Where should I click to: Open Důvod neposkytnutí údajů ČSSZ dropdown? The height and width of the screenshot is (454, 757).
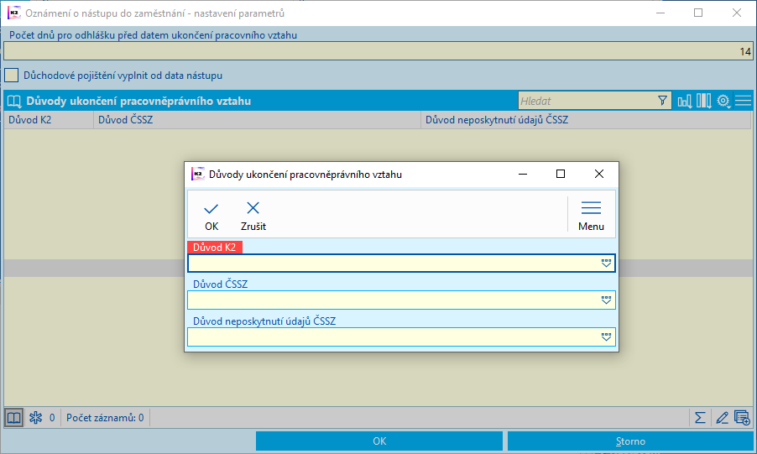[607, 337]
